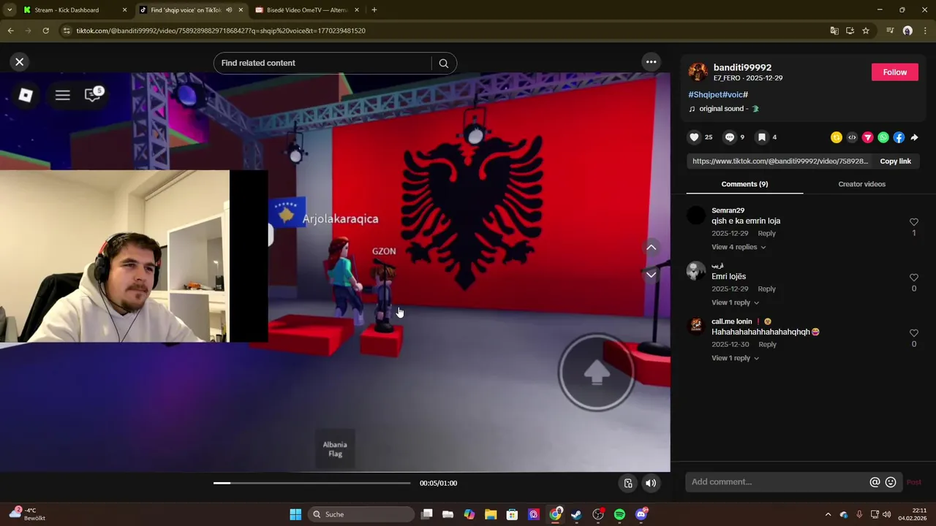This screenshot has width=936, height=526.
Task: Go to the next video with down chevron
Action: (651, 275)
